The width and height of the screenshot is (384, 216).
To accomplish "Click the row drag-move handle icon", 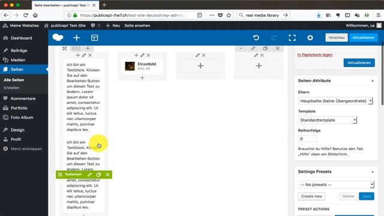I will pos(64,49).
